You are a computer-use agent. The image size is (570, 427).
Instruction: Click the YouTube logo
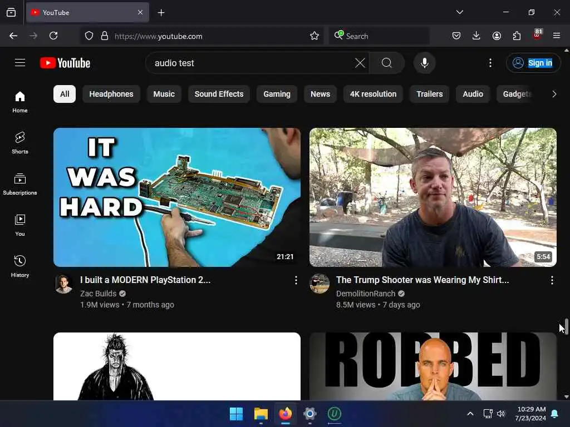pyautogui.click(x=65, y=63)
